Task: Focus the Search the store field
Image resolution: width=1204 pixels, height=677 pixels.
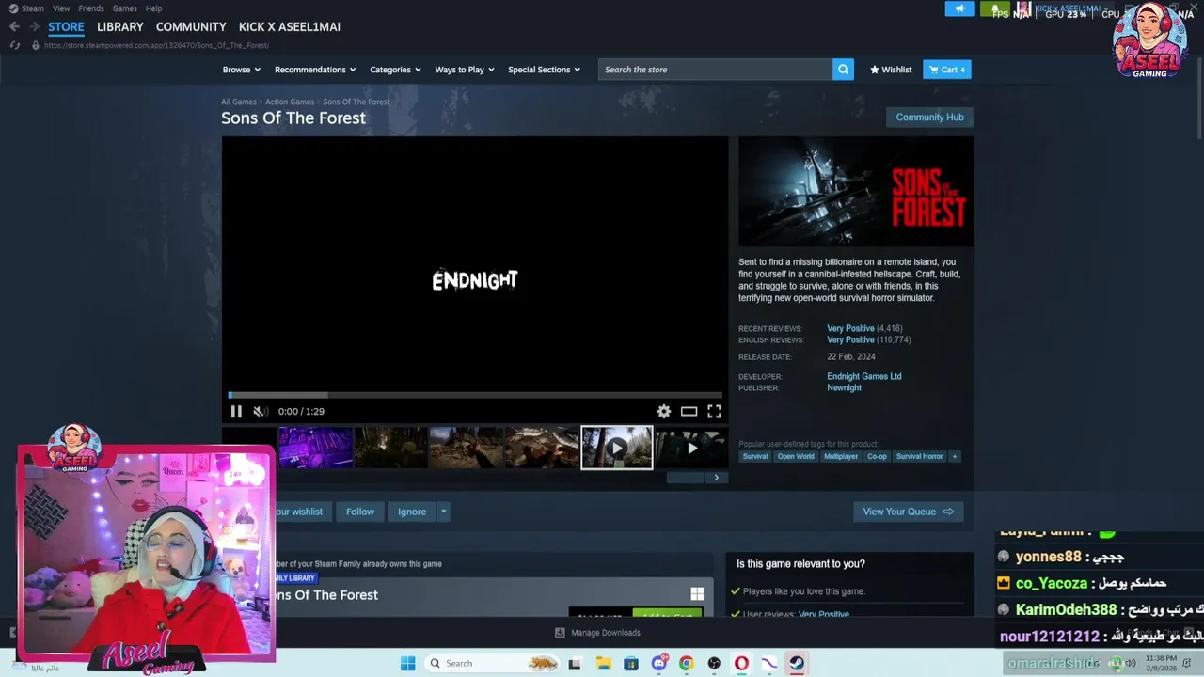Action: tap(715, 70)
